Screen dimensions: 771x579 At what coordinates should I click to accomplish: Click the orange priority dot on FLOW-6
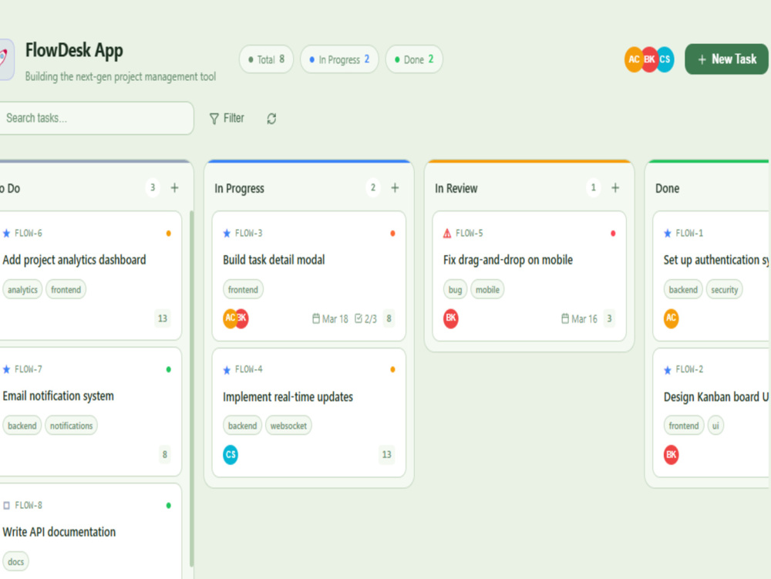click(169, 234)
